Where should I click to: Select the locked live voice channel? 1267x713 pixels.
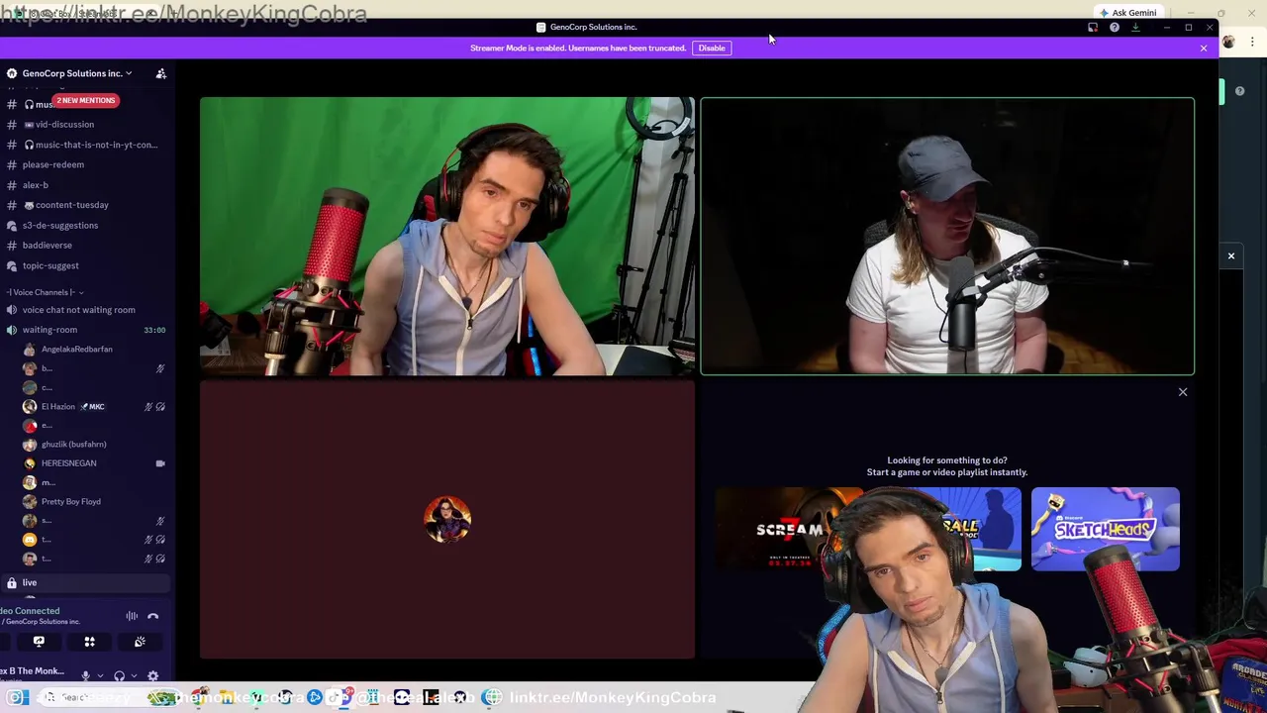pos(87,583)
